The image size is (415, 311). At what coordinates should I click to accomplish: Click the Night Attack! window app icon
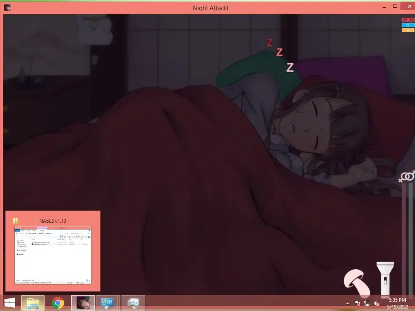[7, 8]
